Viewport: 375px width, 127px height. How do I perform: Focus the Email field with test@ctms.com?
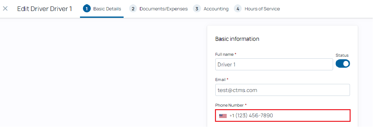pyautogui.click(x=282, y=90)
